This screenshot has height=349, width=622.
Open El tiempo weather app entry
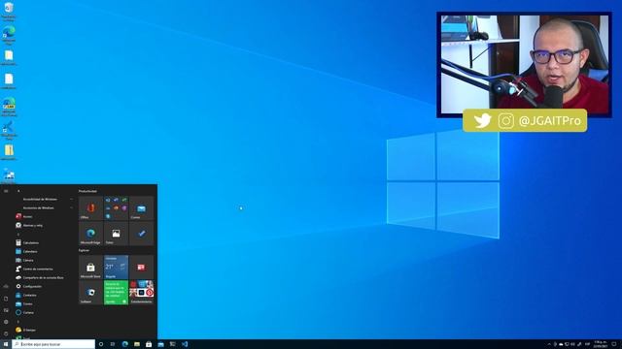tap(45, 330)
